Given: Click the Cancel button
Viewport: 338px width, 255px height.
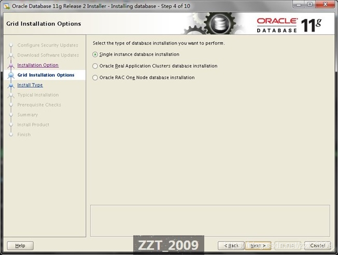Looking at the screenshot, I should point(317,246).
